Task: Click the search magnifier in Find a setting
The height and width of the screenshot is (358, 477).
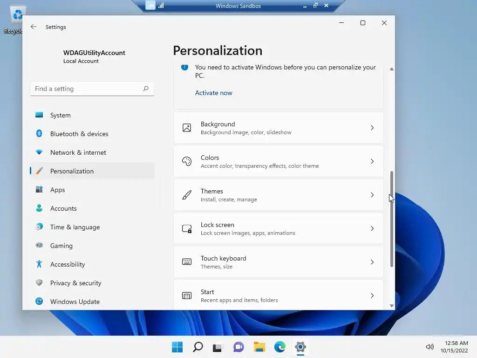Action: tap(146, 89)
